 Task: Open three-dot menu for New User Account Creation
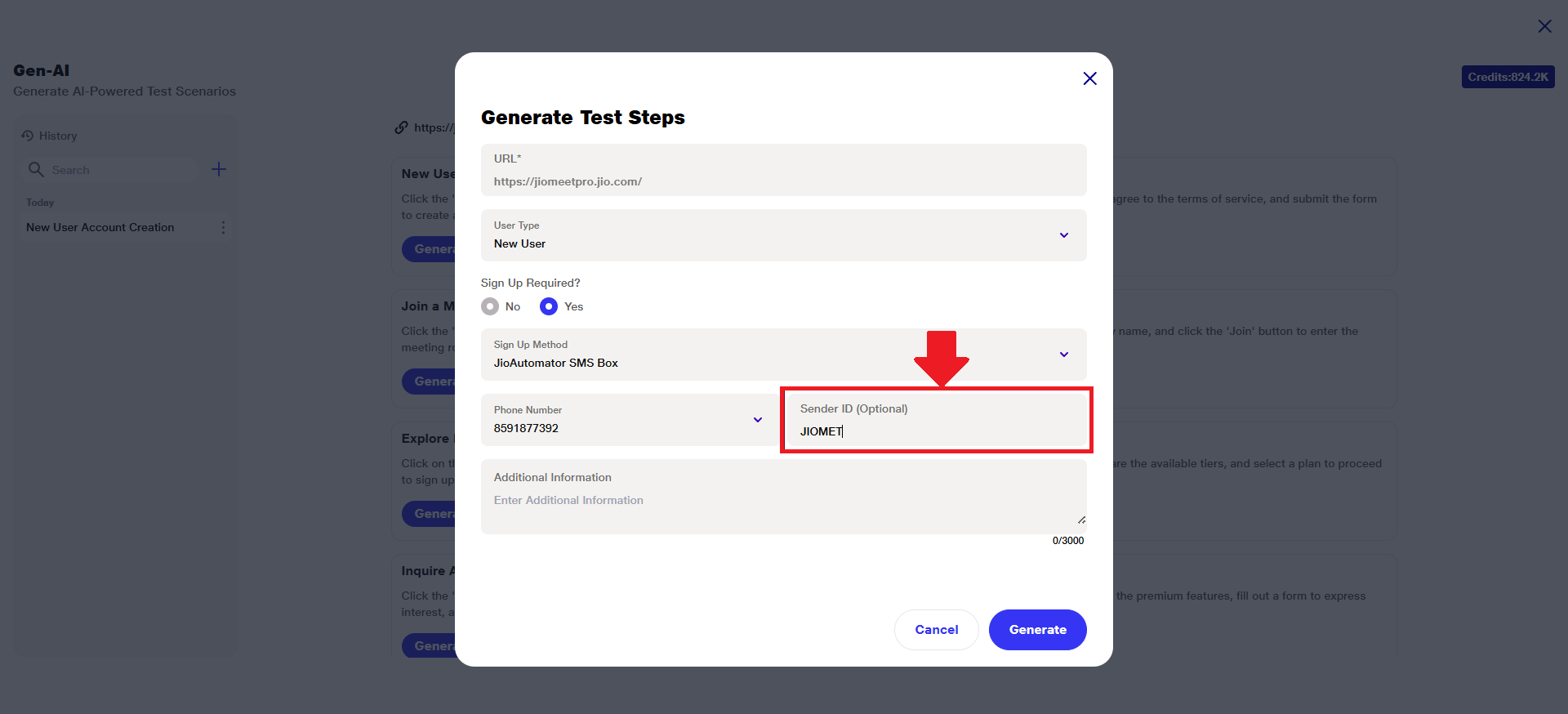click(223, 227)
